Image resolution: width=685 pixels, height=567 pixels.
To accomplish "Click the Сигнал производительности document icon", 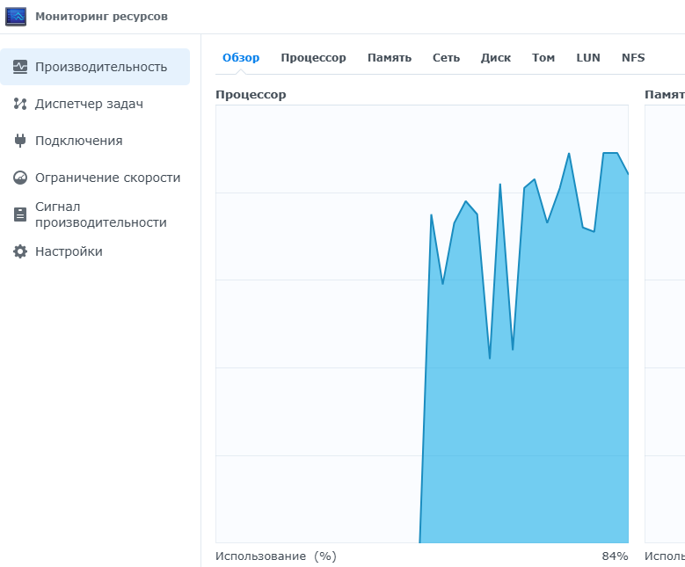I will [x=20, y=214].
